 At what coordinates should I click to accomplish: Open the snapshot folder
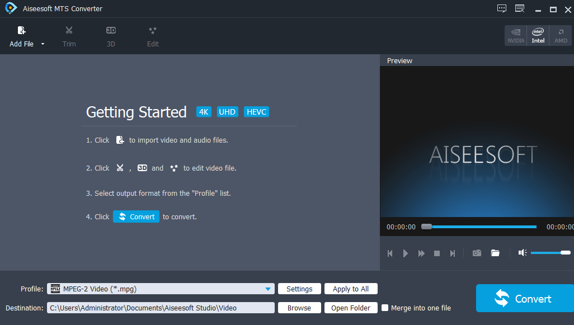(x=495, y=253)
